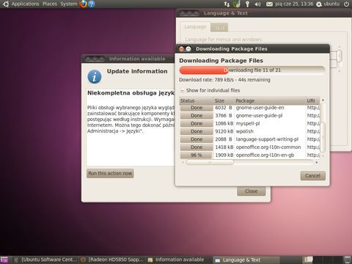This screenshot has height=264, width=352.
Task: Switch to the Text tab in Language & Text
Action: pos(219,27)
